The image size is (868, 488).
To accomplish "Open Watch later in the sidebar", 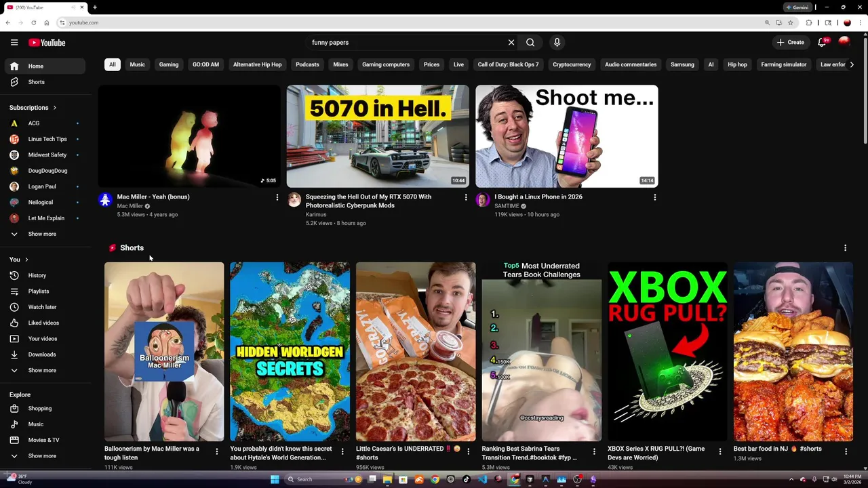I will coord(45,307).
